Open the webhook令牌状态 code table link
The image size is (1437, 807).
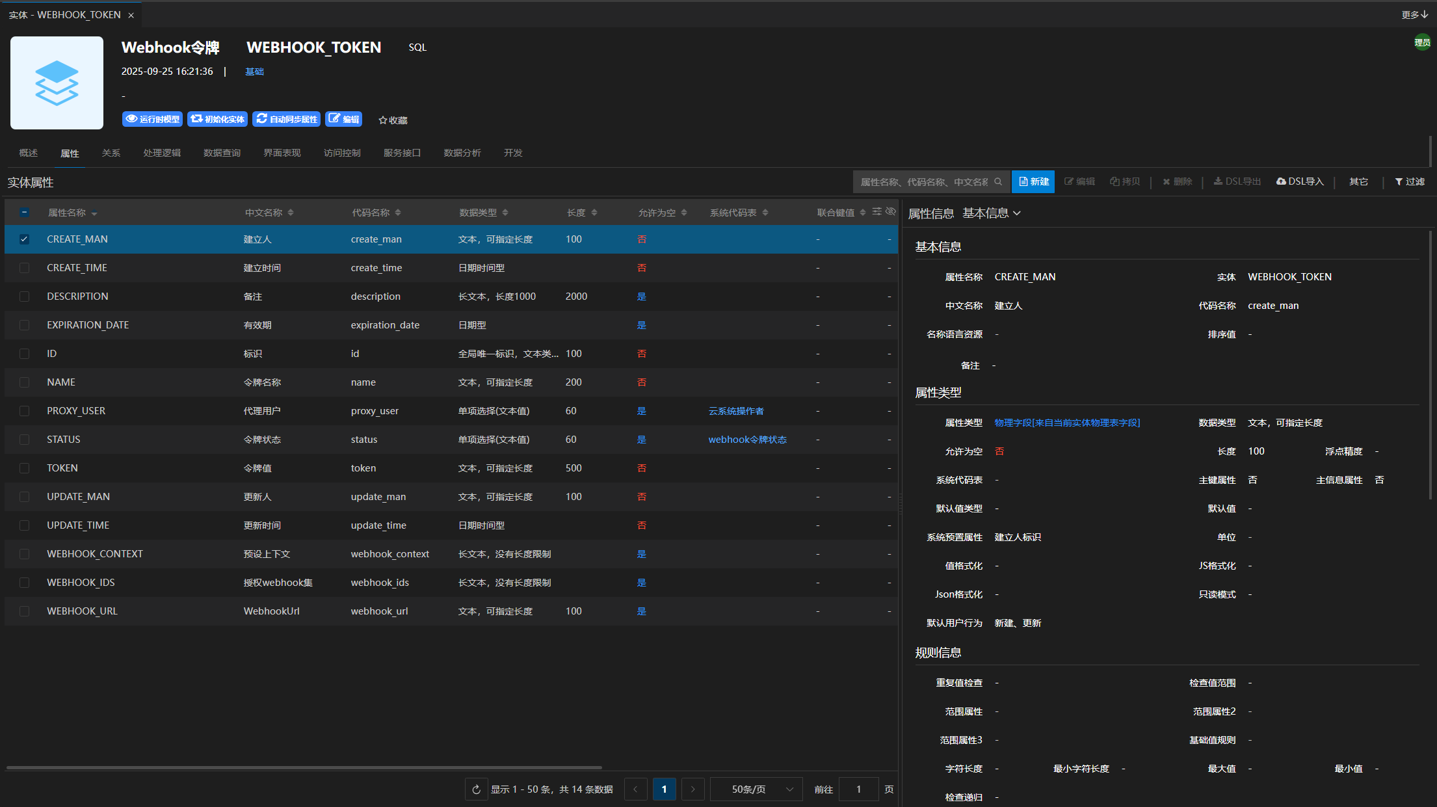click(747, 440)
